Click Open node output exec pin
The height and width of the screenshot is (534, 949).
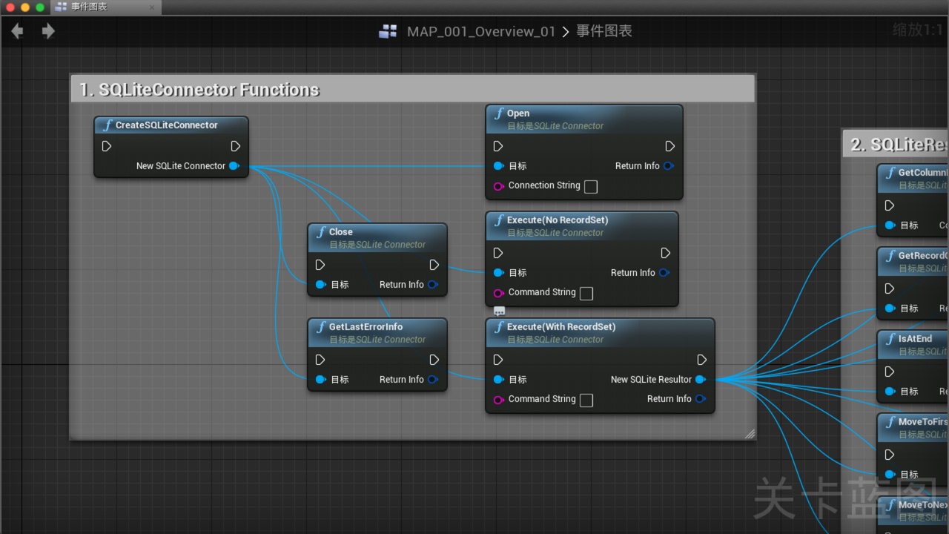click(669, 146)
